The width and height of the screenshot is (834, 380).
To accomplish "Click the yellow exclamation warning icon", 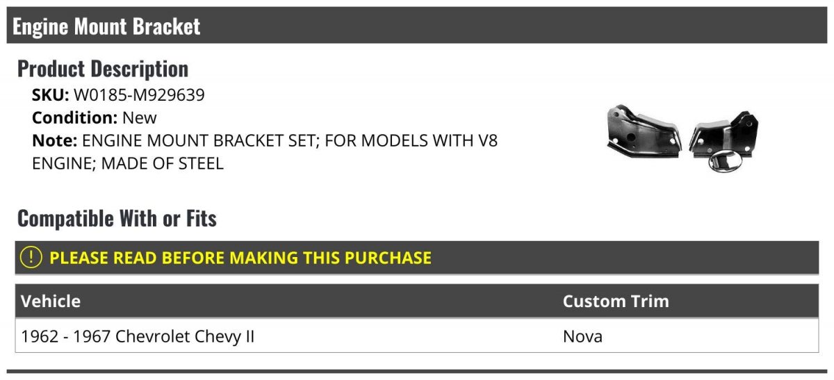I will point(31,258).
